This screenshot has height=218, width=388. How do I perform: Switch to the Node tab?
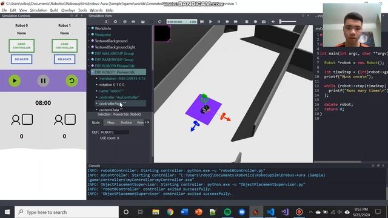coord(96,122)
